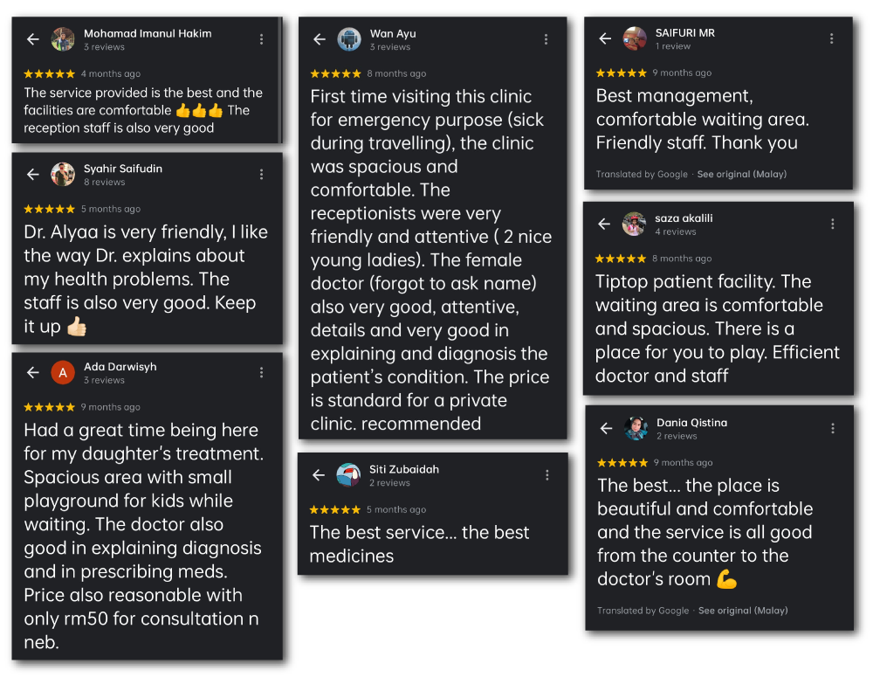
Task: Open more options on Wan Ayu review
Action: (x=546, y=39)
